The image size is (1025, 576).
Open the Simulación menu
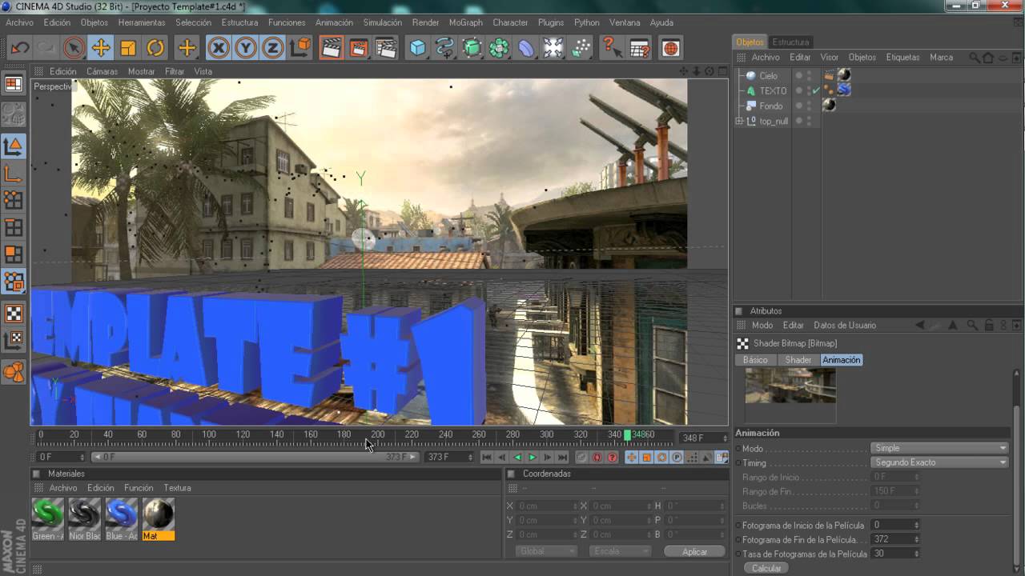click(383, 22)
